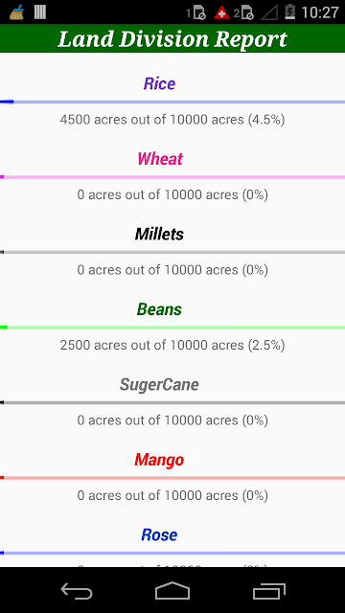Open the recent apps overview icon

pyautogui.click(x=268, y=591)
